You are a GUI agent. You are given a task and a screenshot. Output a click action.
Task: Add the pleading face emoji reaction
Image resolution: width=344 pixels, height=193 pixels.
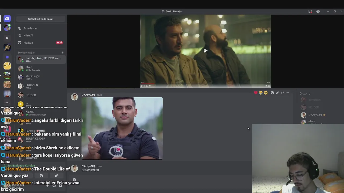tap(266, 93)
